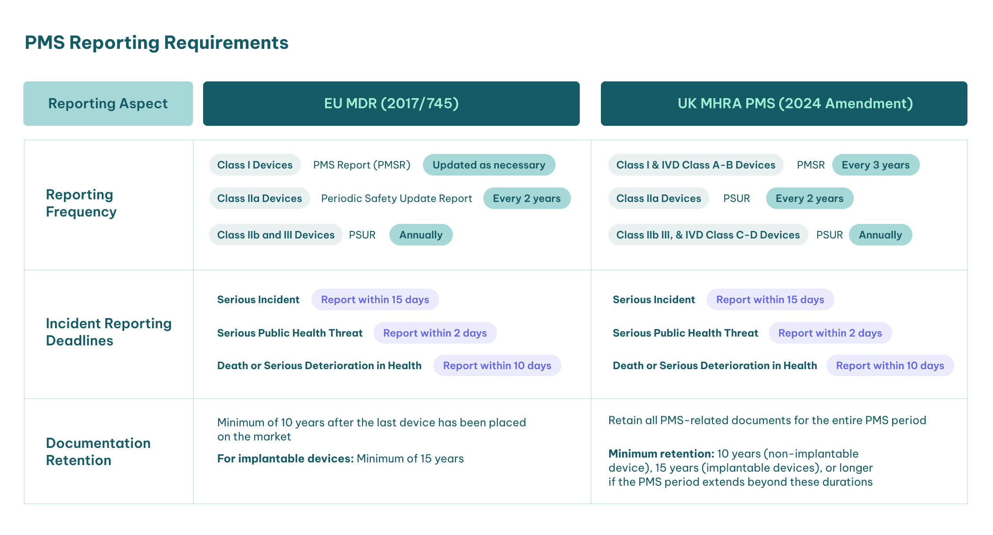Click Serious Public Health Threat in UK column
The image size is (993, 535).
click(x=685, y=333)
